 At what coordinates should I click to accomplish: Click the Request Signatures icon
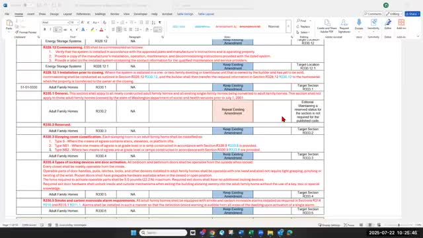344,26
